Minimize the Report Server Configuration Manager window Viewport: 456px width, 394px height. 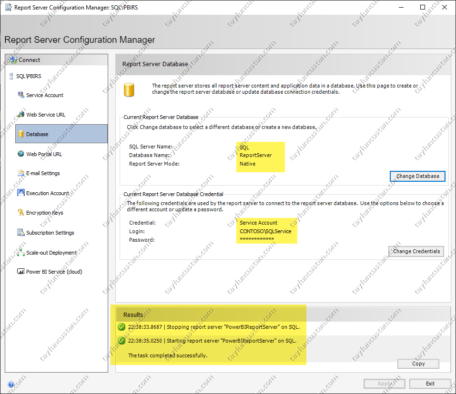(x=401, y=7)
